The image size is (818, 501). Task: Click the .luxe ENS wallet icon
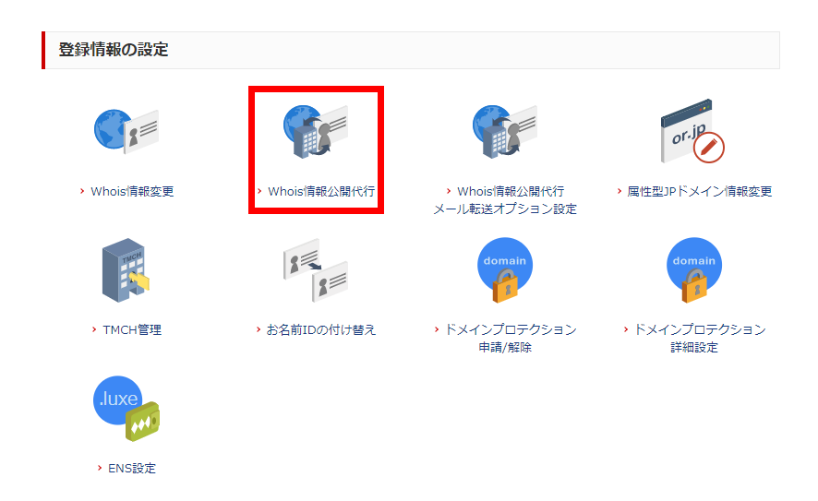coord(126,409)
